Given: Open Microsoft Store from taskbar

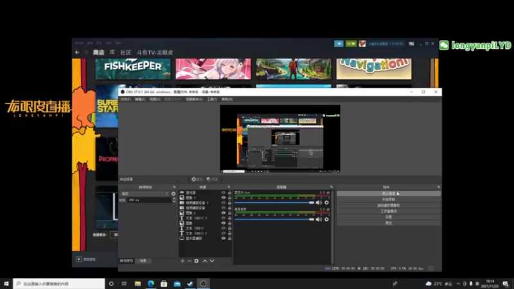Looking at the screenshot, I should coord(164,283).
